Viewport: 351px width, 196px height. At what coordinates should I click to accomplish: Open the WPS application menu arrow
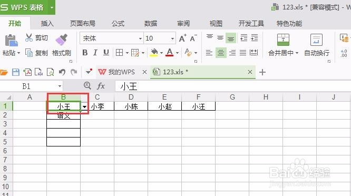(x=52, y=7)
